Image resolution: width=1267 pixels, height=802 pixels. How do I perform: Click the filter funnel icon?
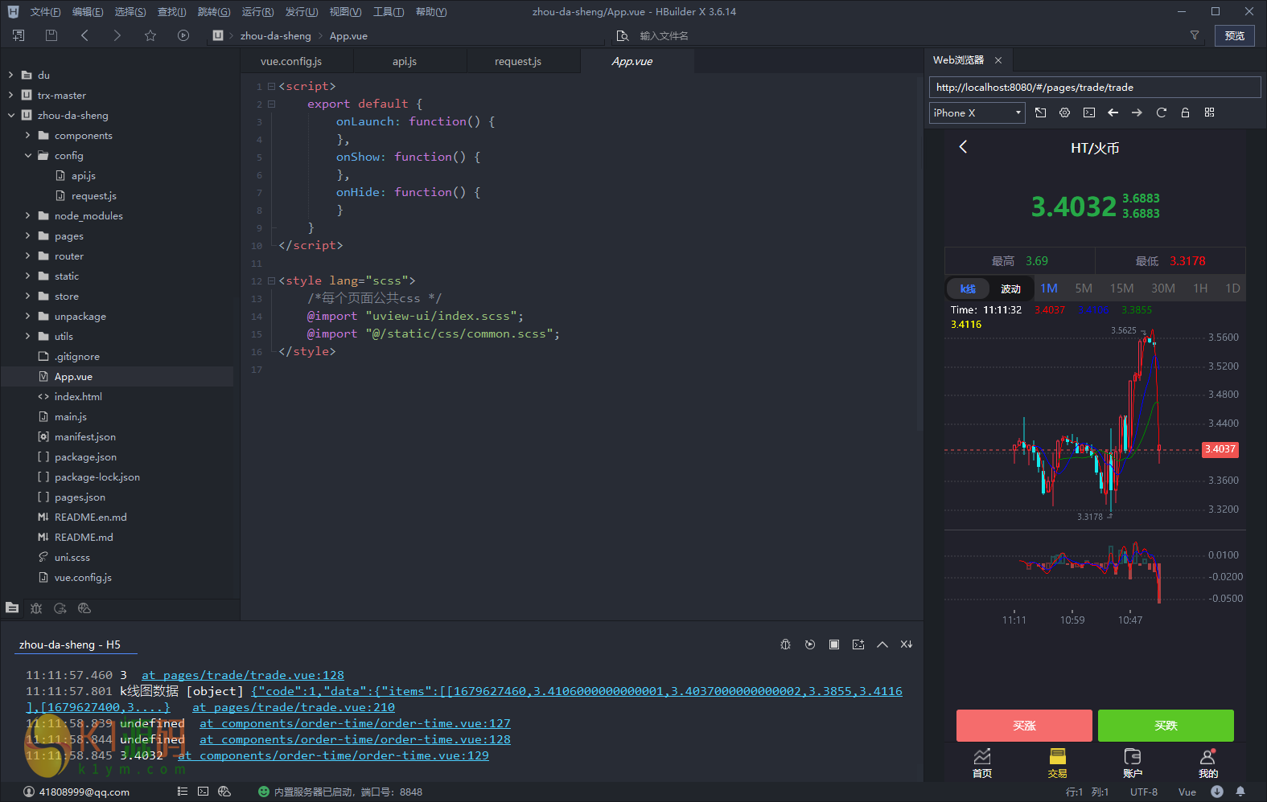1195,35
